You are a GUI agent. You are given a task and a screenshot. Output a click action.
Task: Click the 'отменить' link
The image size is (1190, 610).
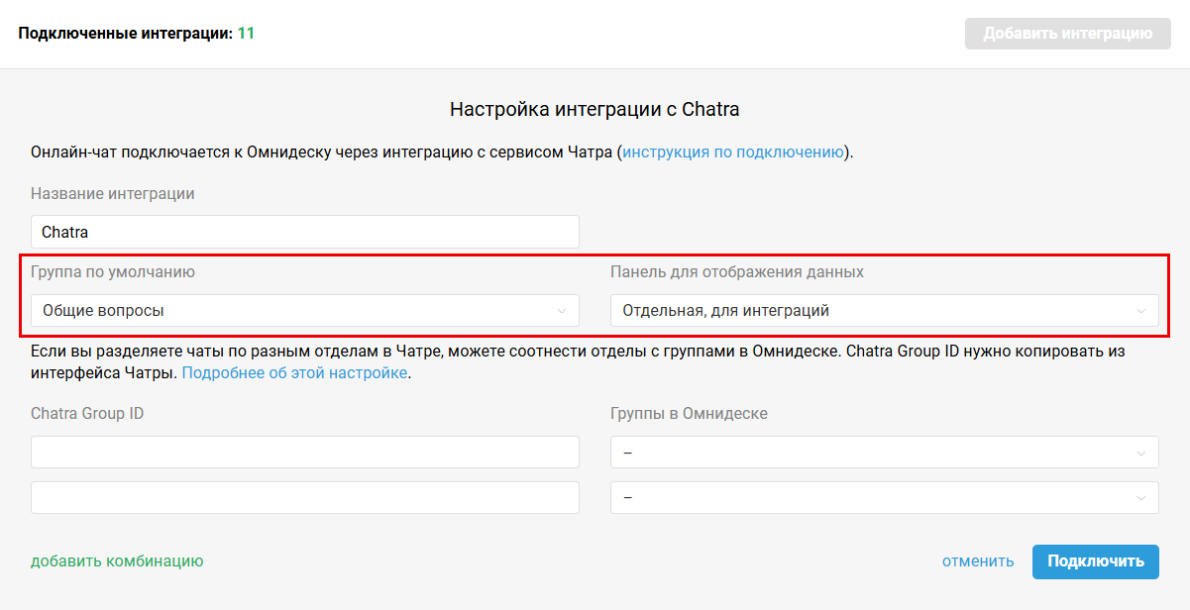click(978, 560)
